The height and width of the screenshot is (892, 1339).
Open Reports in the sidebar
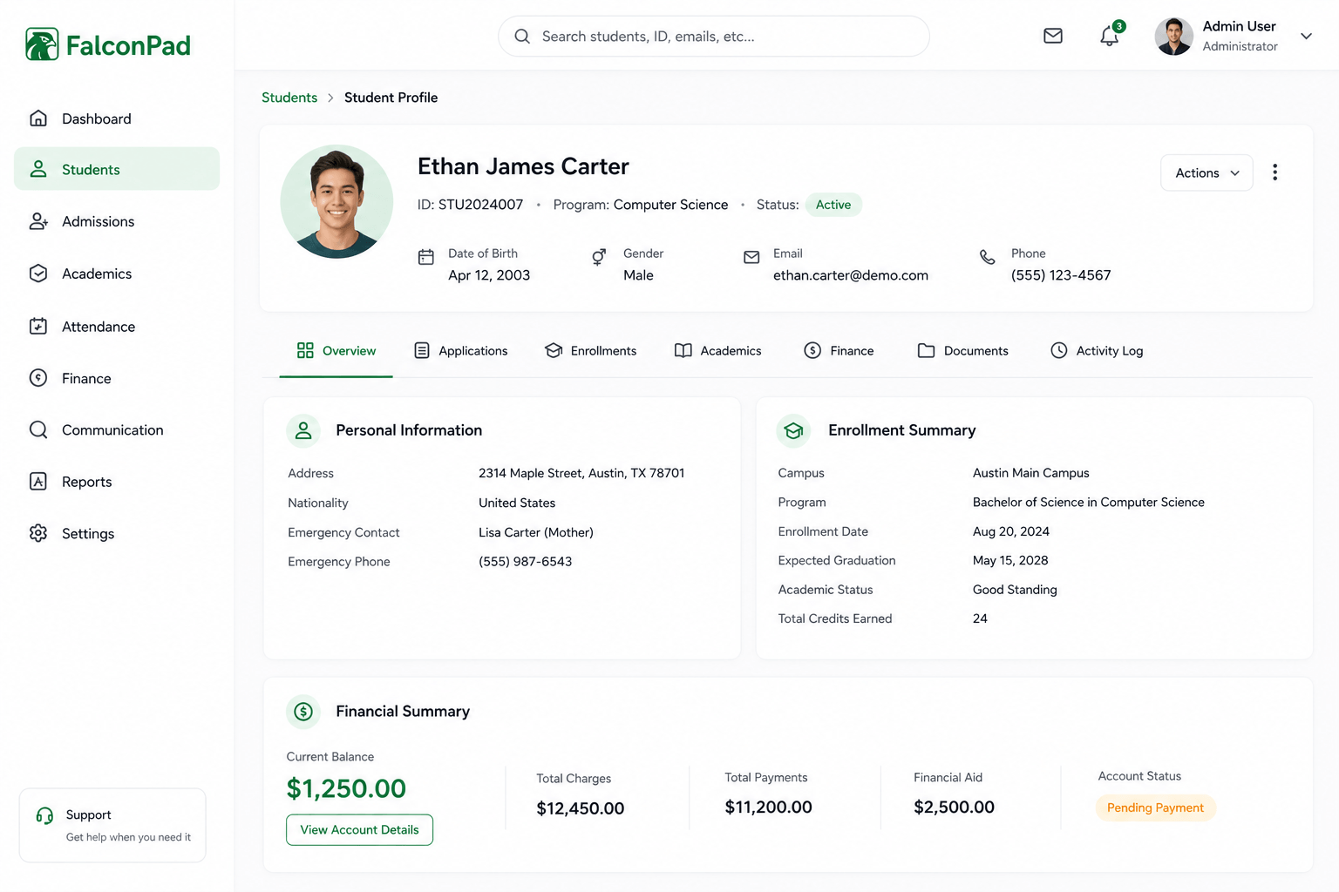tap(117, 482)
